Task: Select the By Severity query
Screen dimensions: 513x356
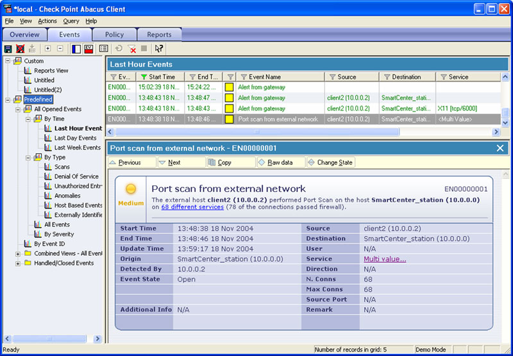Action: tap(59, 234)
